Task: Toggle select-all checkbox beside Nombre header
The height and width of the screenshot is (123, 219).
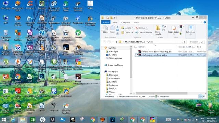Action: click(x=136, y=47)
